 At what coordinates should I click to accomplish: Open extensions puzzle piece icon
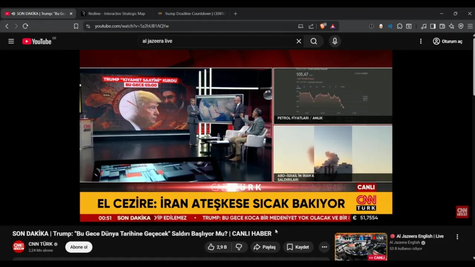400,26
